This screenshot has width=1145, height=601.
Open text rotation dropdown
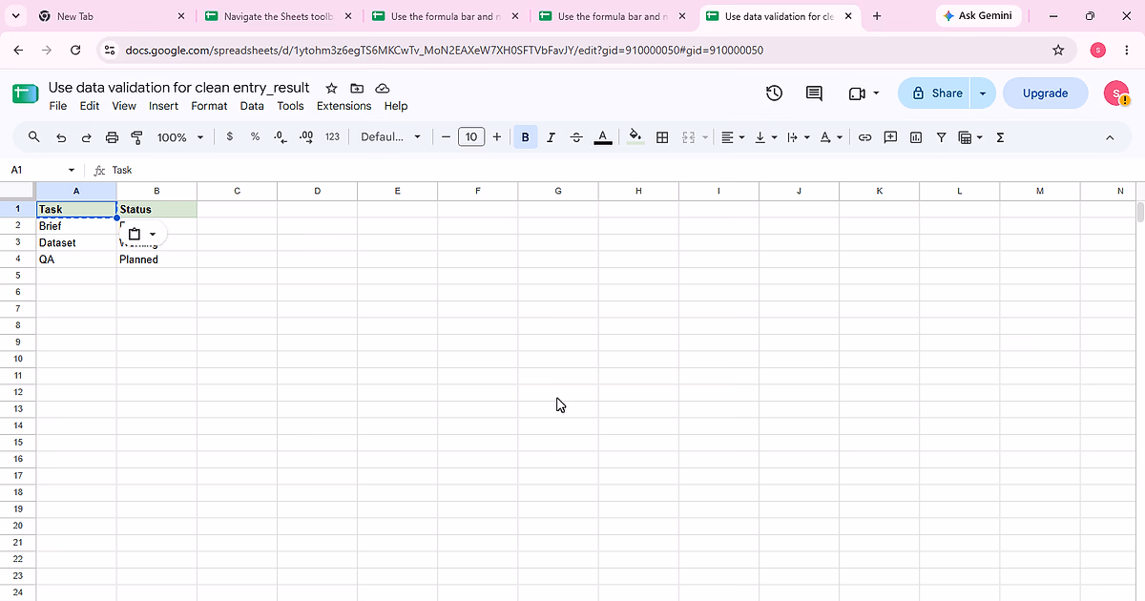[831, 137]
